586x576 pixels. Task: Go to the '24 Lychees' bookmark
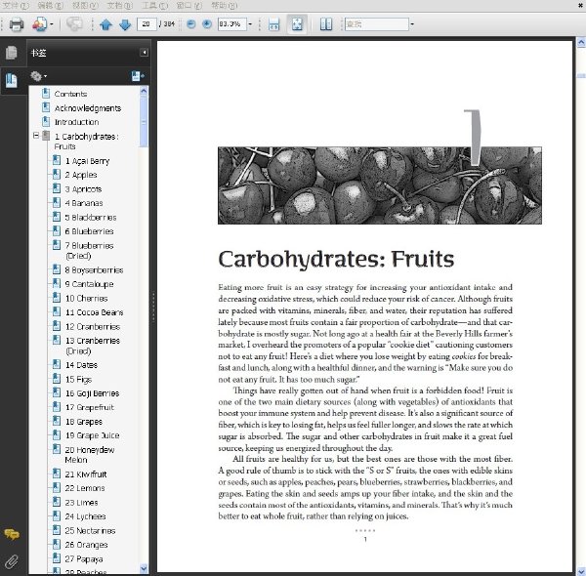click(x=86, y=516)
